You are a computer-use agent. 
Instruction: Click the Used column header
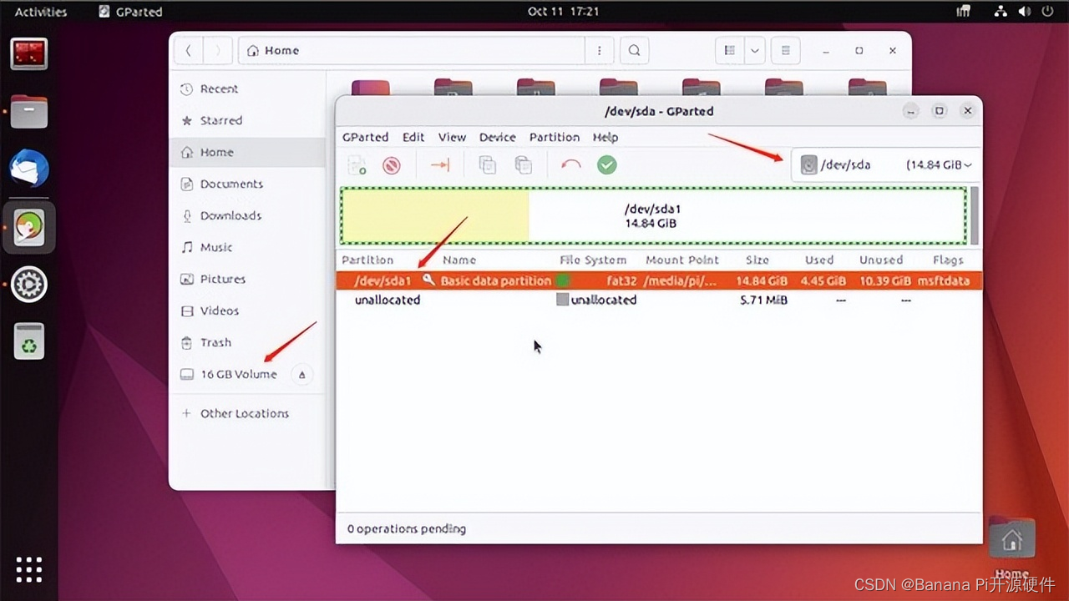point(819,260)
